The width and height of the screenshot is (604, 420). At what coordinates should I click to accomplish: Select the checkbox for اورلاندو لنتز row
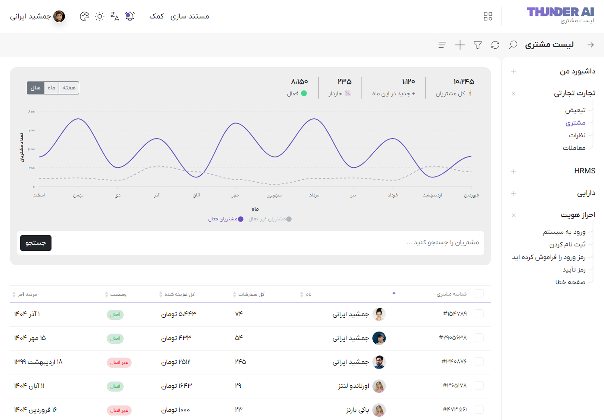[479, 385]
